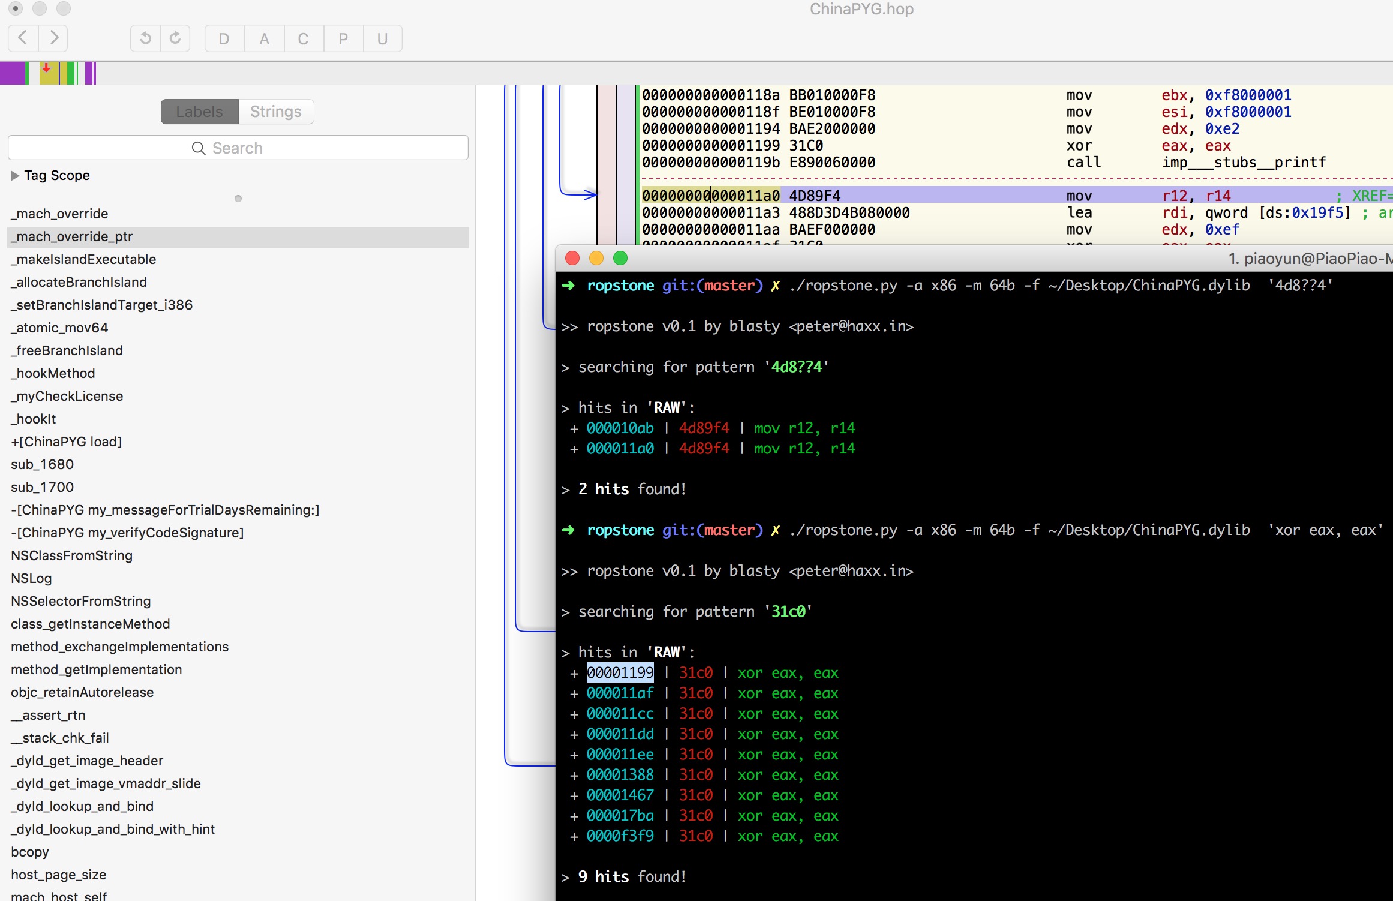Select _myCheckLicense label in list
1393x901 pixels.
click(67, 396)
